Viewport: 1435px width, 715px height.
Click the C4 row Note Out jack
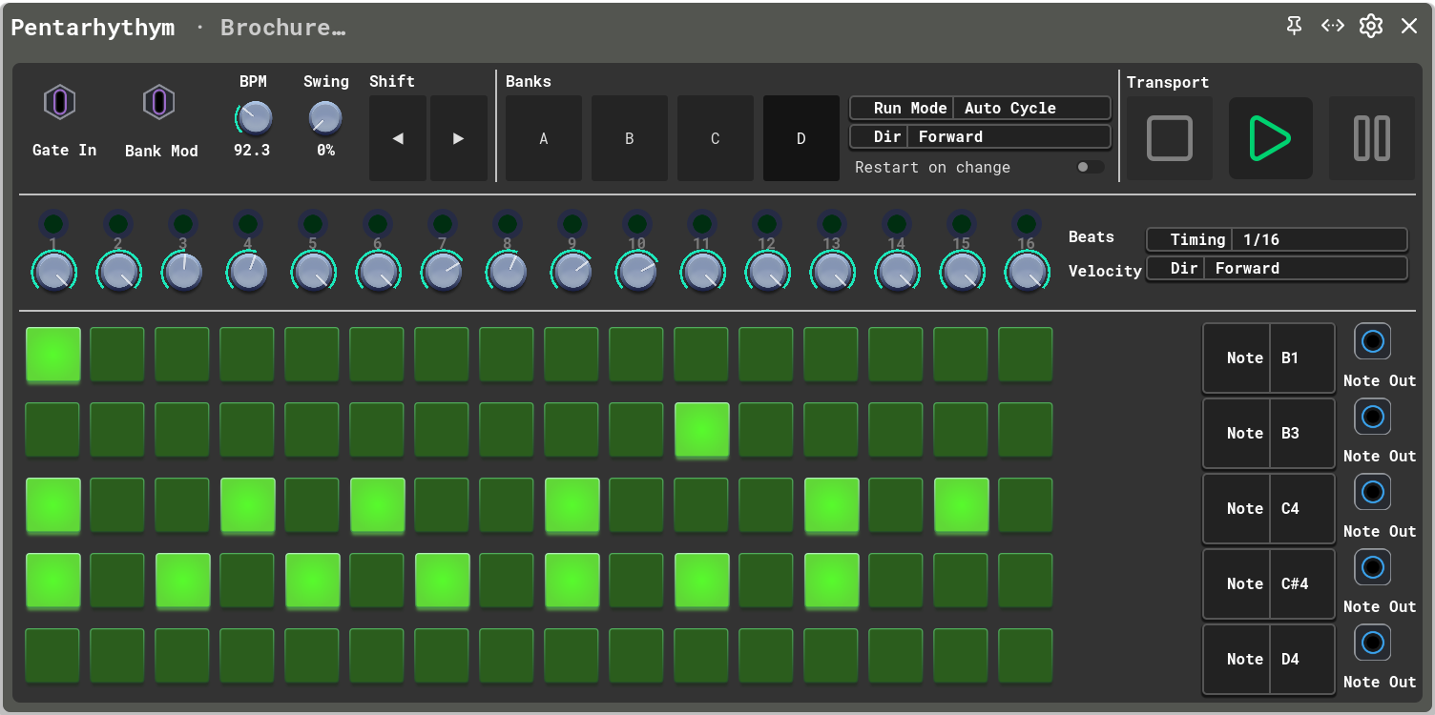1372,492
